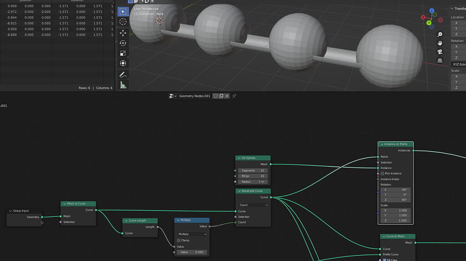Collapse the Curve to Mesh node
466x261 pixels.
tap(384, 236)
